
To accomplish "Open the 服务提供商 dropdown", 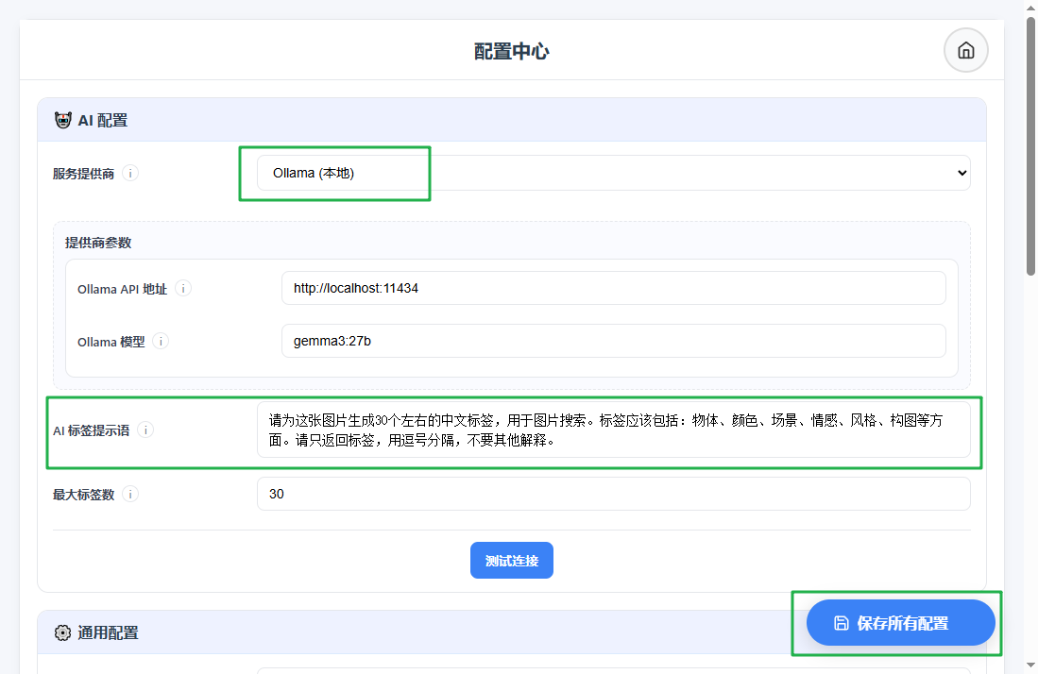I will [612, 173].
